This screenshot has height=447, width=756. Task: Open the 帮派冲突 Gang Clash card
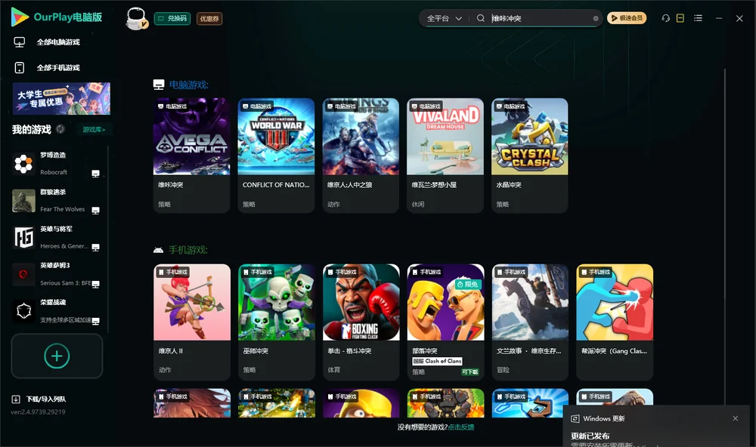(615, 322)
